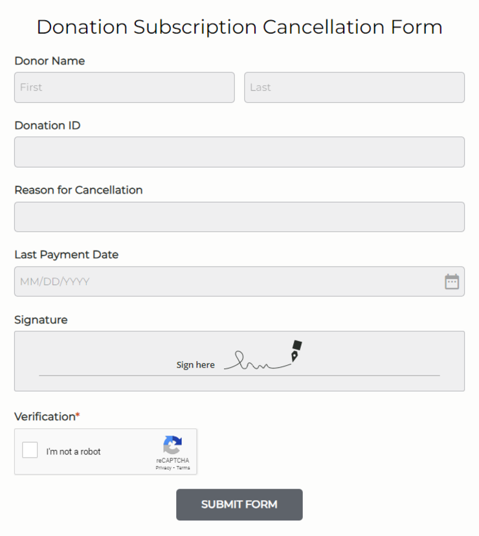
Task: Open the reCAPTCHA Privacy link
Action: click(163, 468)
